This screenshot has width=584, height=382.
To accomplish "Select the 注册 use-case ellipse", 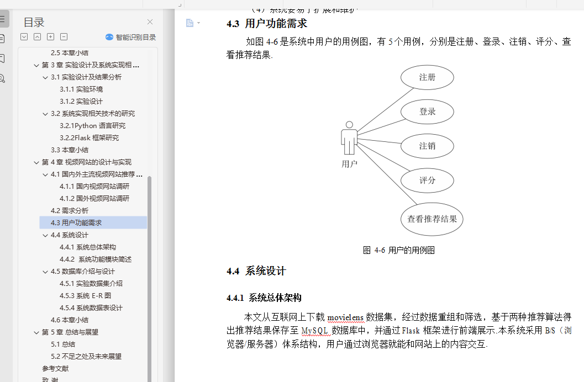I will (427, 77).
